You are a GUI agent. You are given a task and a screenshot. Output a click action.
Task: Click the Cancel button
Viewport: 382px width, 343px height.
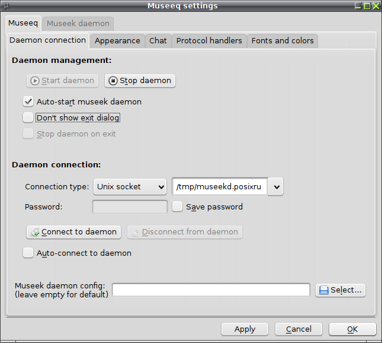(298, 329)
